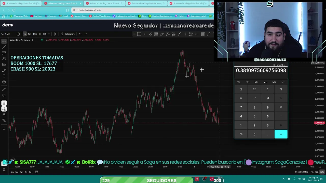Open the pattern tools in left sidebar
326x183 pixels.
(x=4, y=59)
